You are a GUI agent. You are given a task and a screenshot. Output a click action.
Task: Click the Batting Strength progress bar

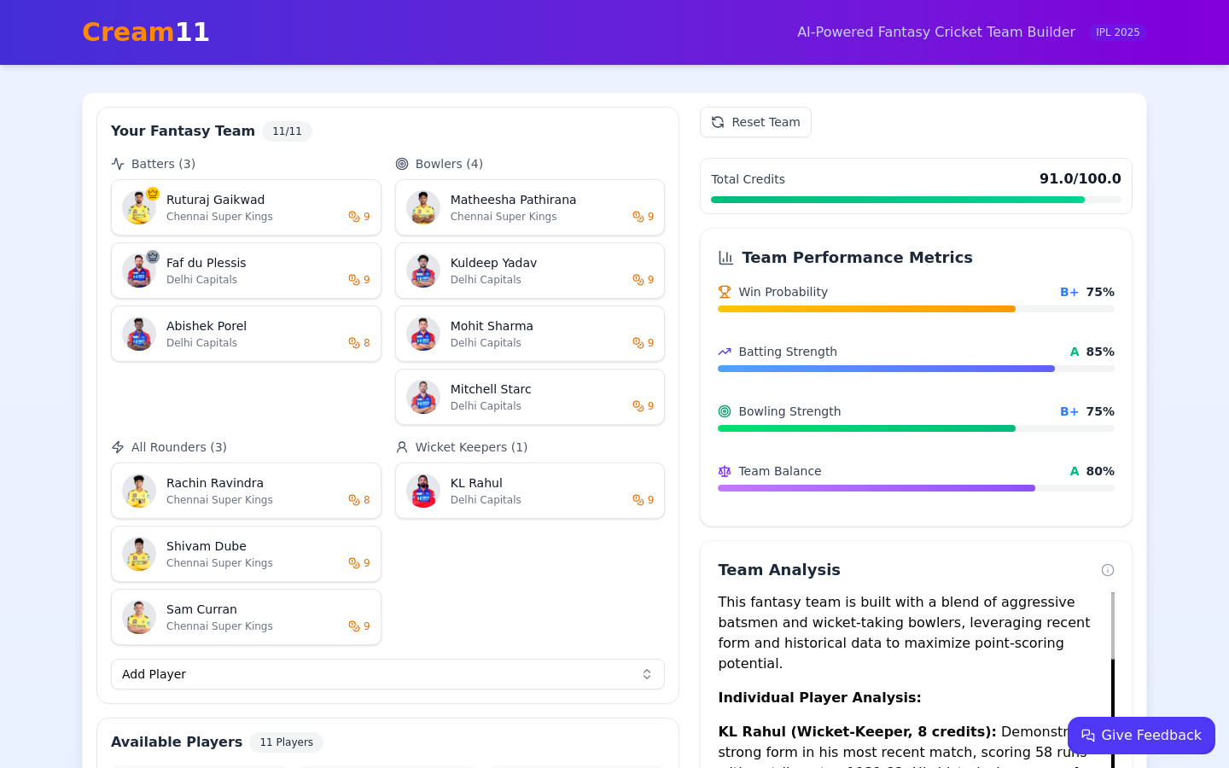[x=916, y=369]
